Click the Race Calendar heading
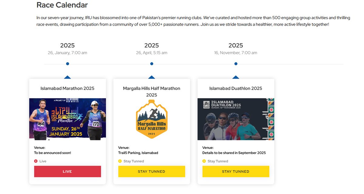This screenshot has width=364, height=194. pos(62,5)
